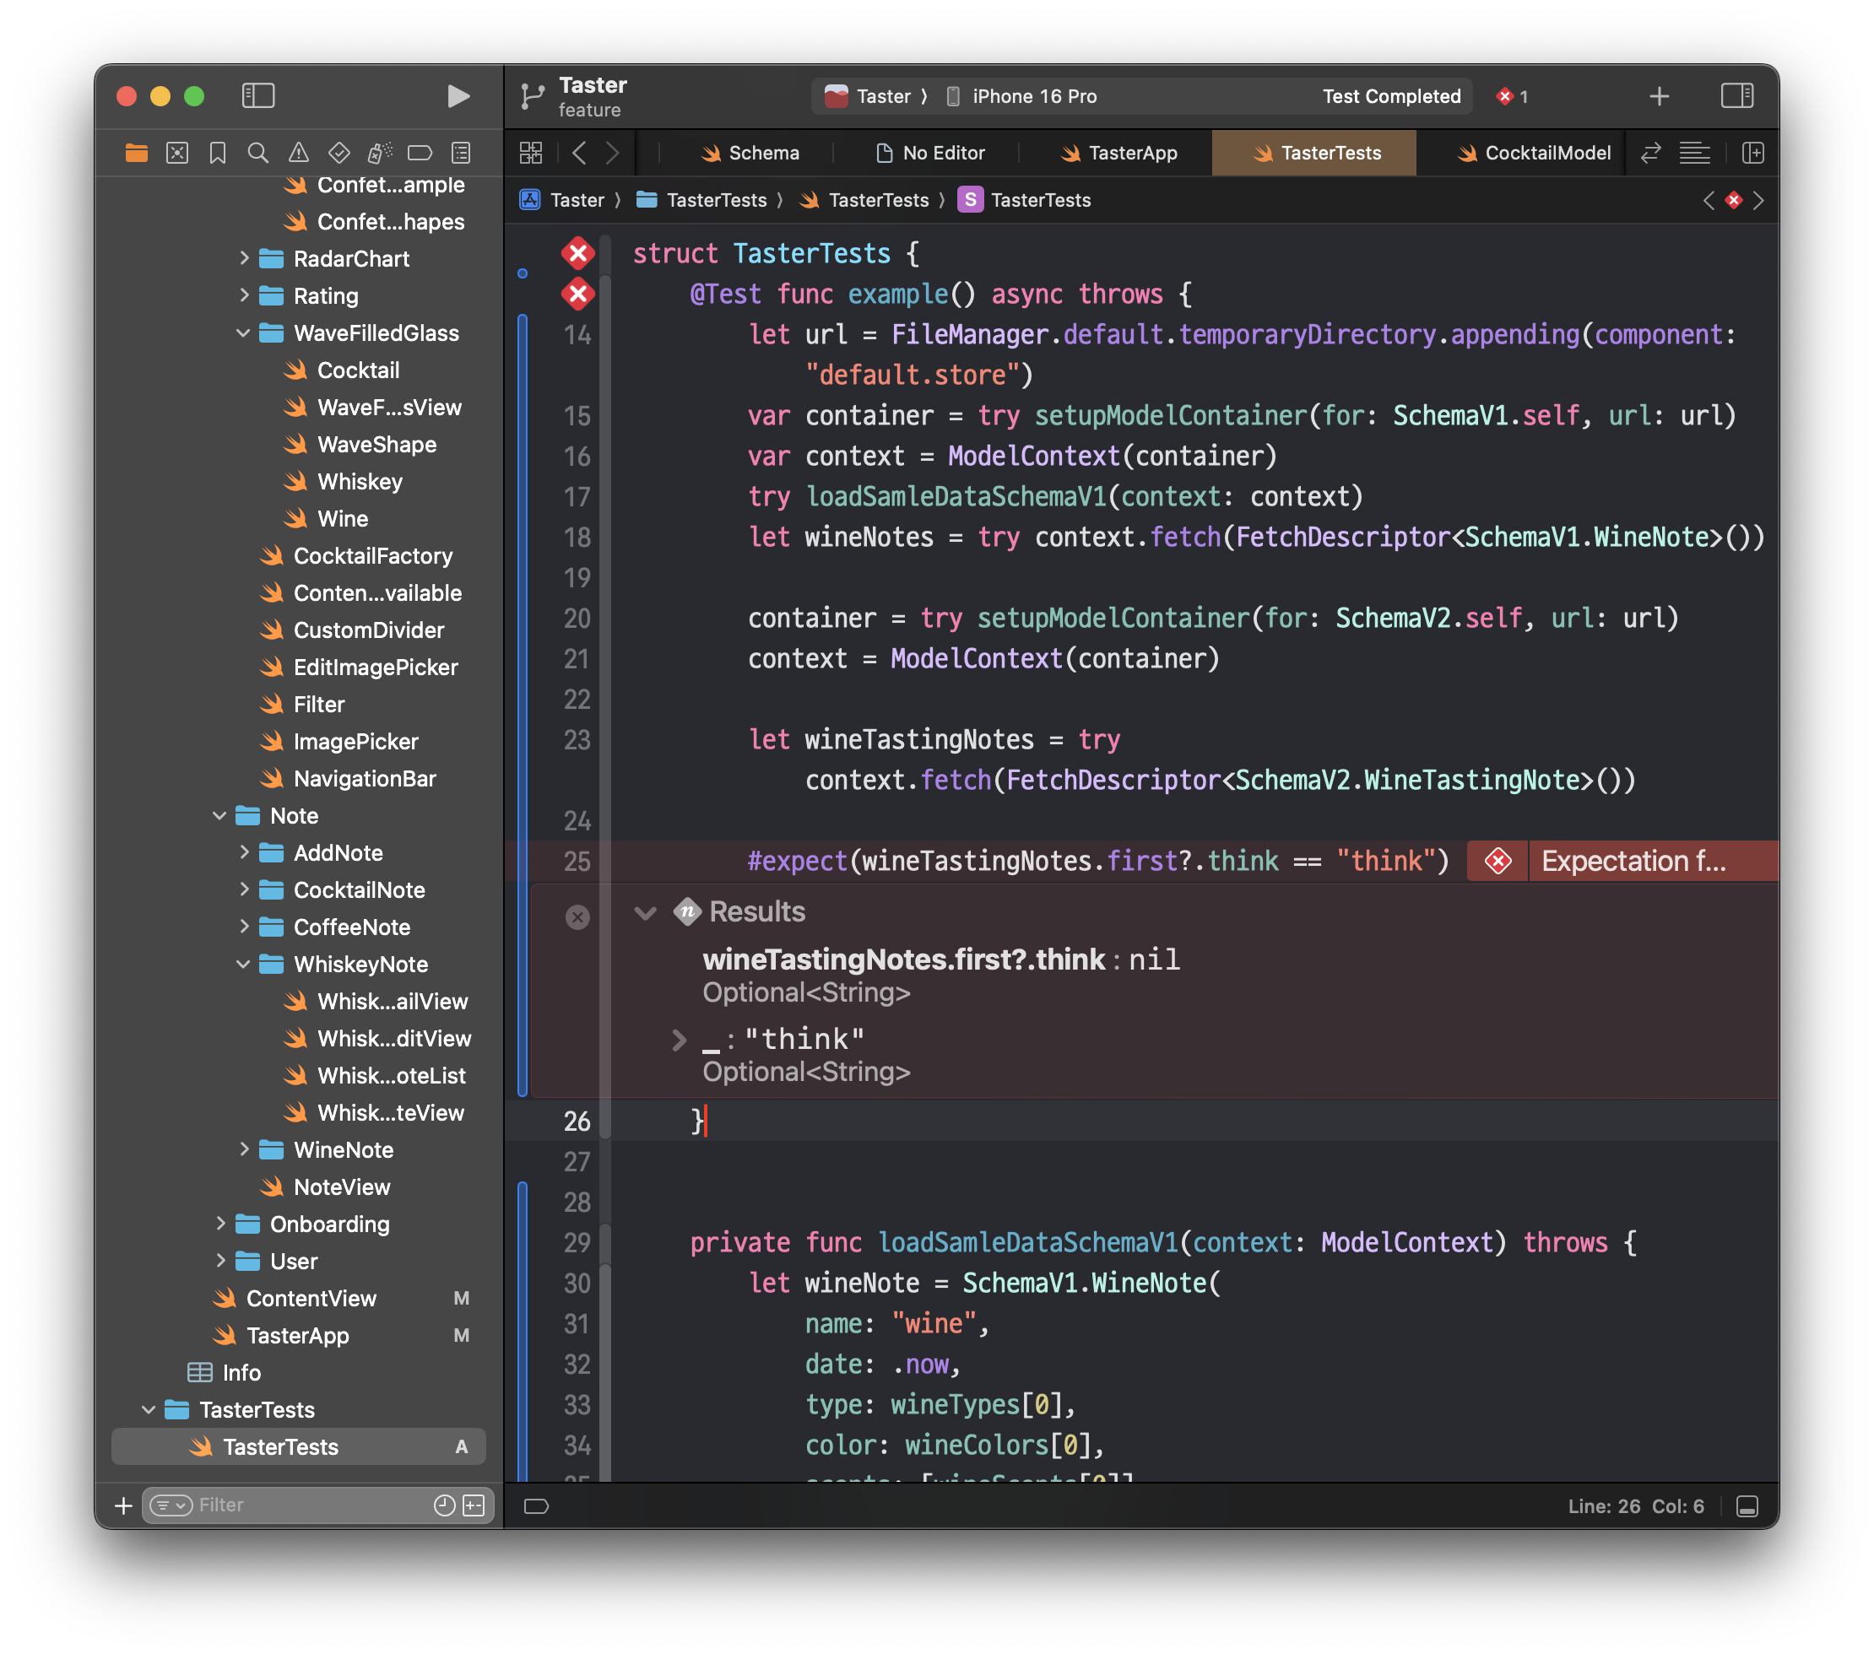This screenshot has height=1654, width=1874.
Task: Toggle the bottom debug area
Action: point(1747,1505)
